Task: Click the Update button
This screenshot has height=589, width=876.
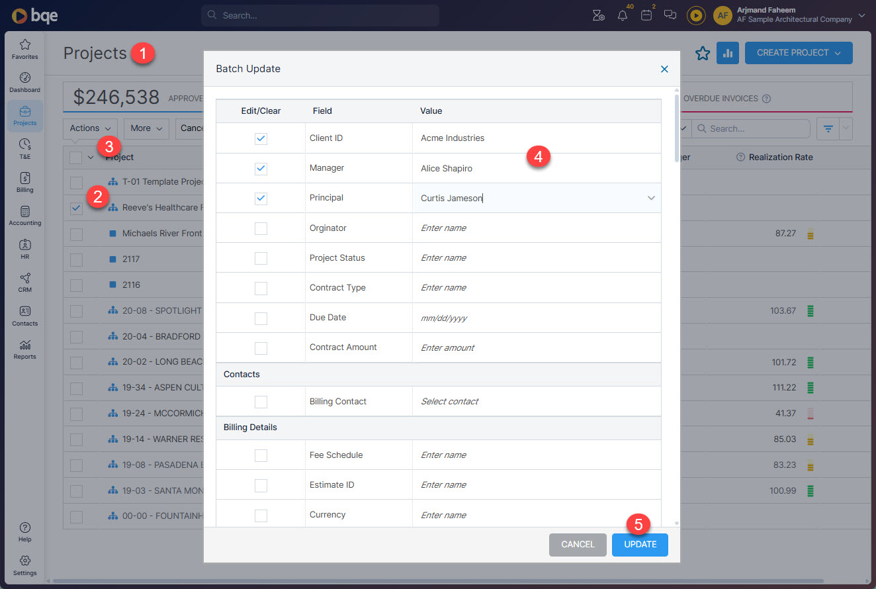Action: point(639,544)
